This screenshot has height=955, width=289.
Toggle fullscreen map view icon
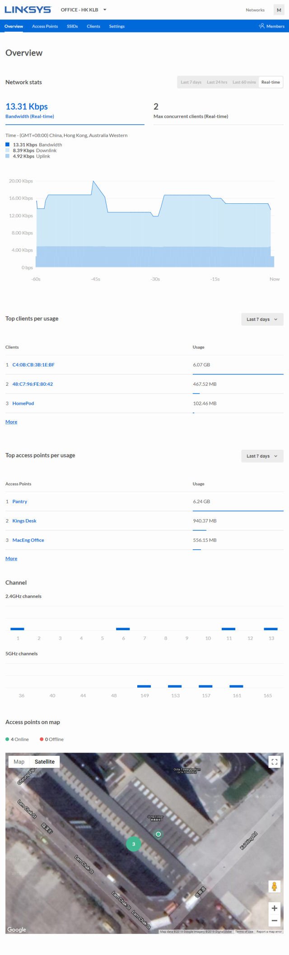(x=274, y=762)
